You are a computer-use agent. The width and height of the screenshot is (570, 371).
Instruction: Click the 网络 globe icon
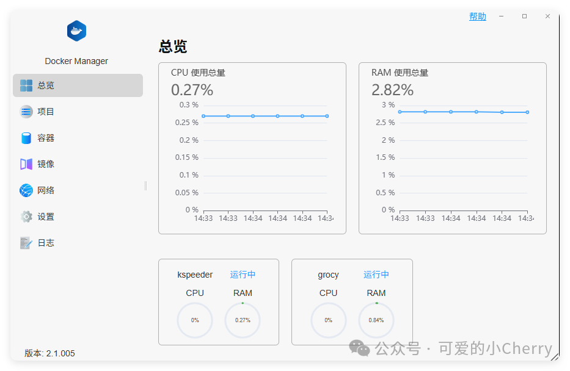tap(26, 190)
